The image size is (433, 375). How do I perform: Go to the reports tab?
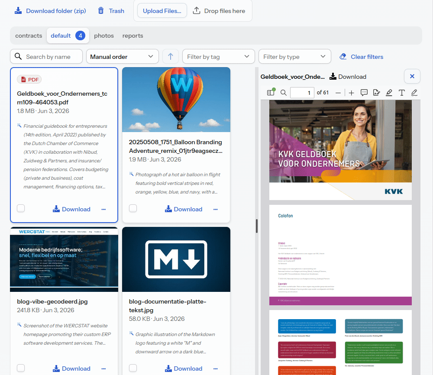(x=133, y=36)
